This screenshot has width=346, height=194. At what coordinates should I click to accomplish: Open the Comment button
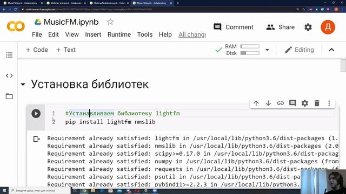(x=234, y=27)
